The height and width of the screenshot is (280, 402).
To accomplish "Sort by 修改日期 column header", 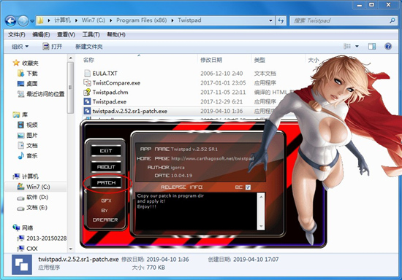I will (x=211, y=60).
